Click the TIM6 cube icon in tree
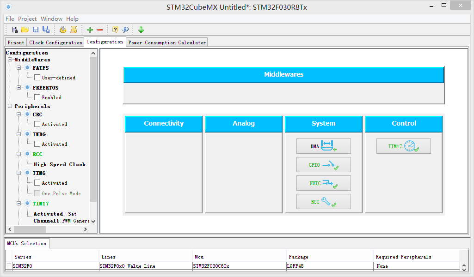Viewport: 474px width, 277px height. coord(27,173)
